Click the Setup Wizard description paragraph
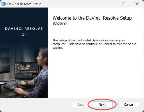The image size is (144, 112). point(94,44)
